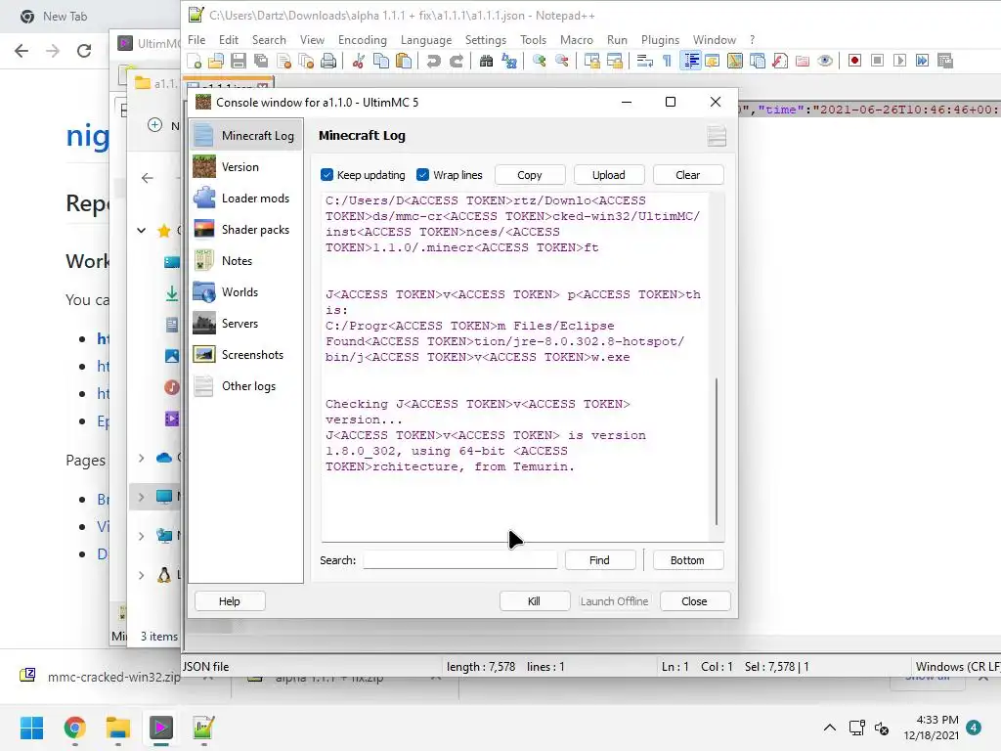Click the Monitoring eye icon in Notepad++
1001x751 pixels.
[x=825, y=61]
